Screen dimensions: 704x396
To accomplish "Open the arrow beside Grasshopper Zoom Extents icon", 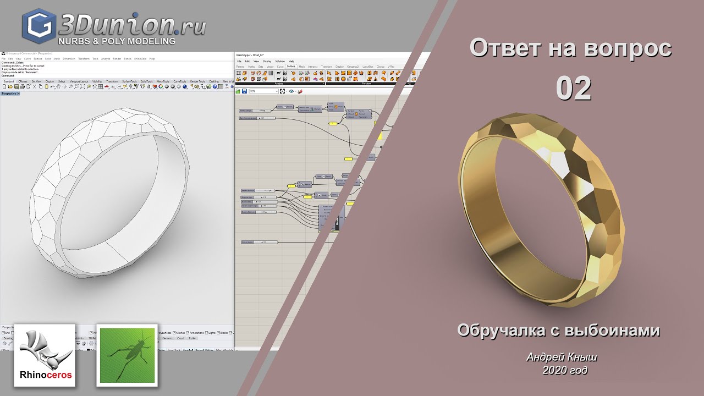I will 287,91.
